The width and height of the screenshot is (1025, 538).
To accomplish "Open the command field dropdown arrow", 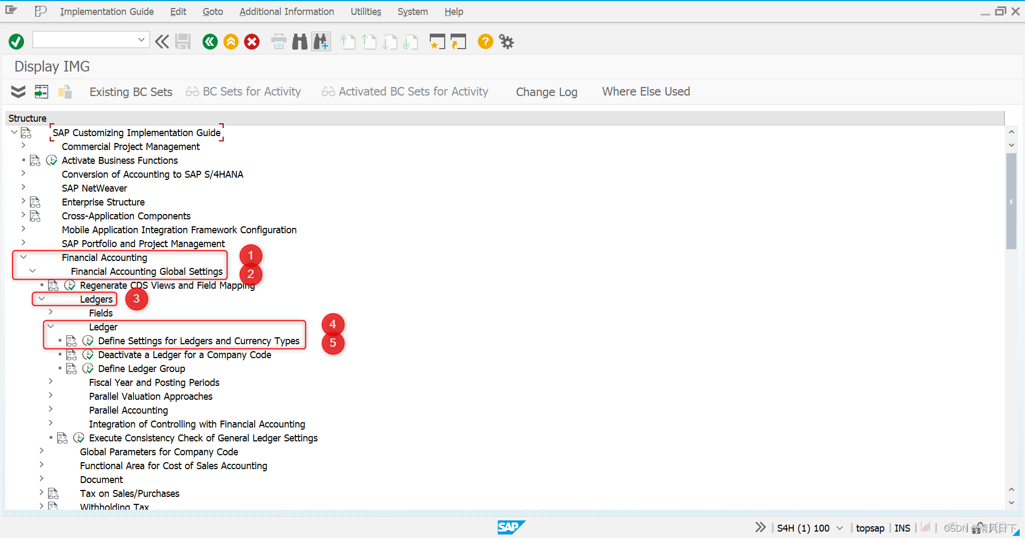I will point(141,39).
